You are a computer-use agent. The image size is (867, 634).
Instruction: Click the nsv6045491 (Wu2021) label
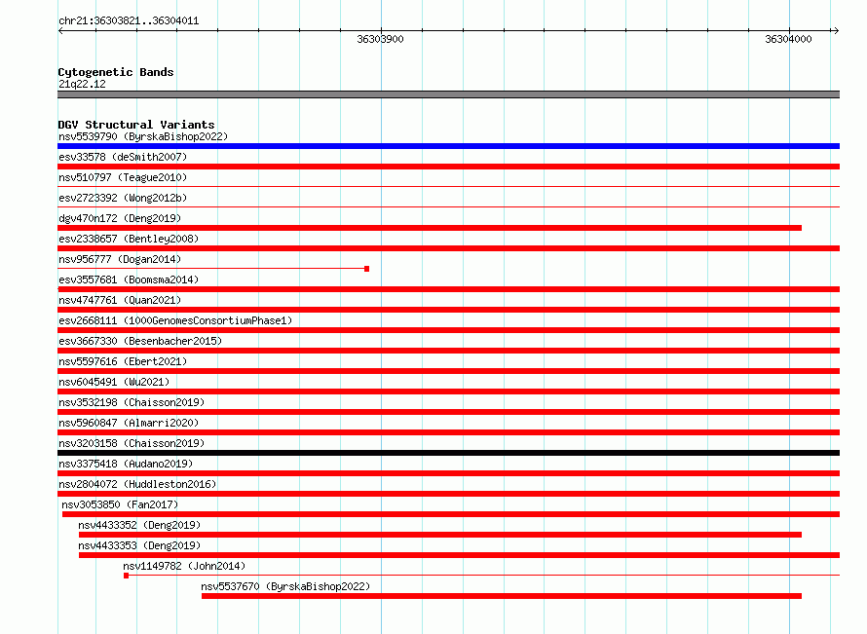[114, 382]
